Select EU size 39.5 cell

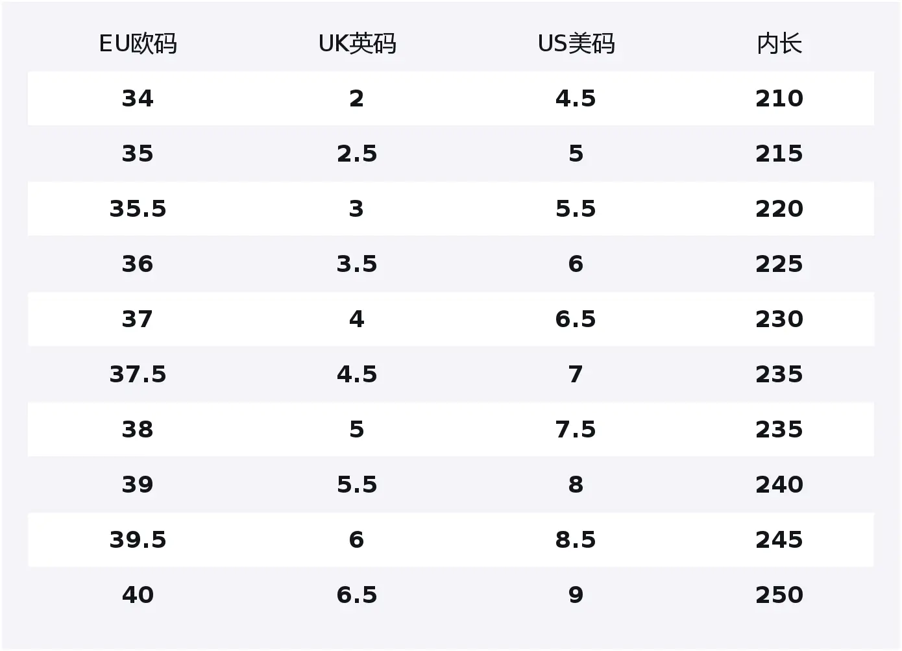coord(138,540)
